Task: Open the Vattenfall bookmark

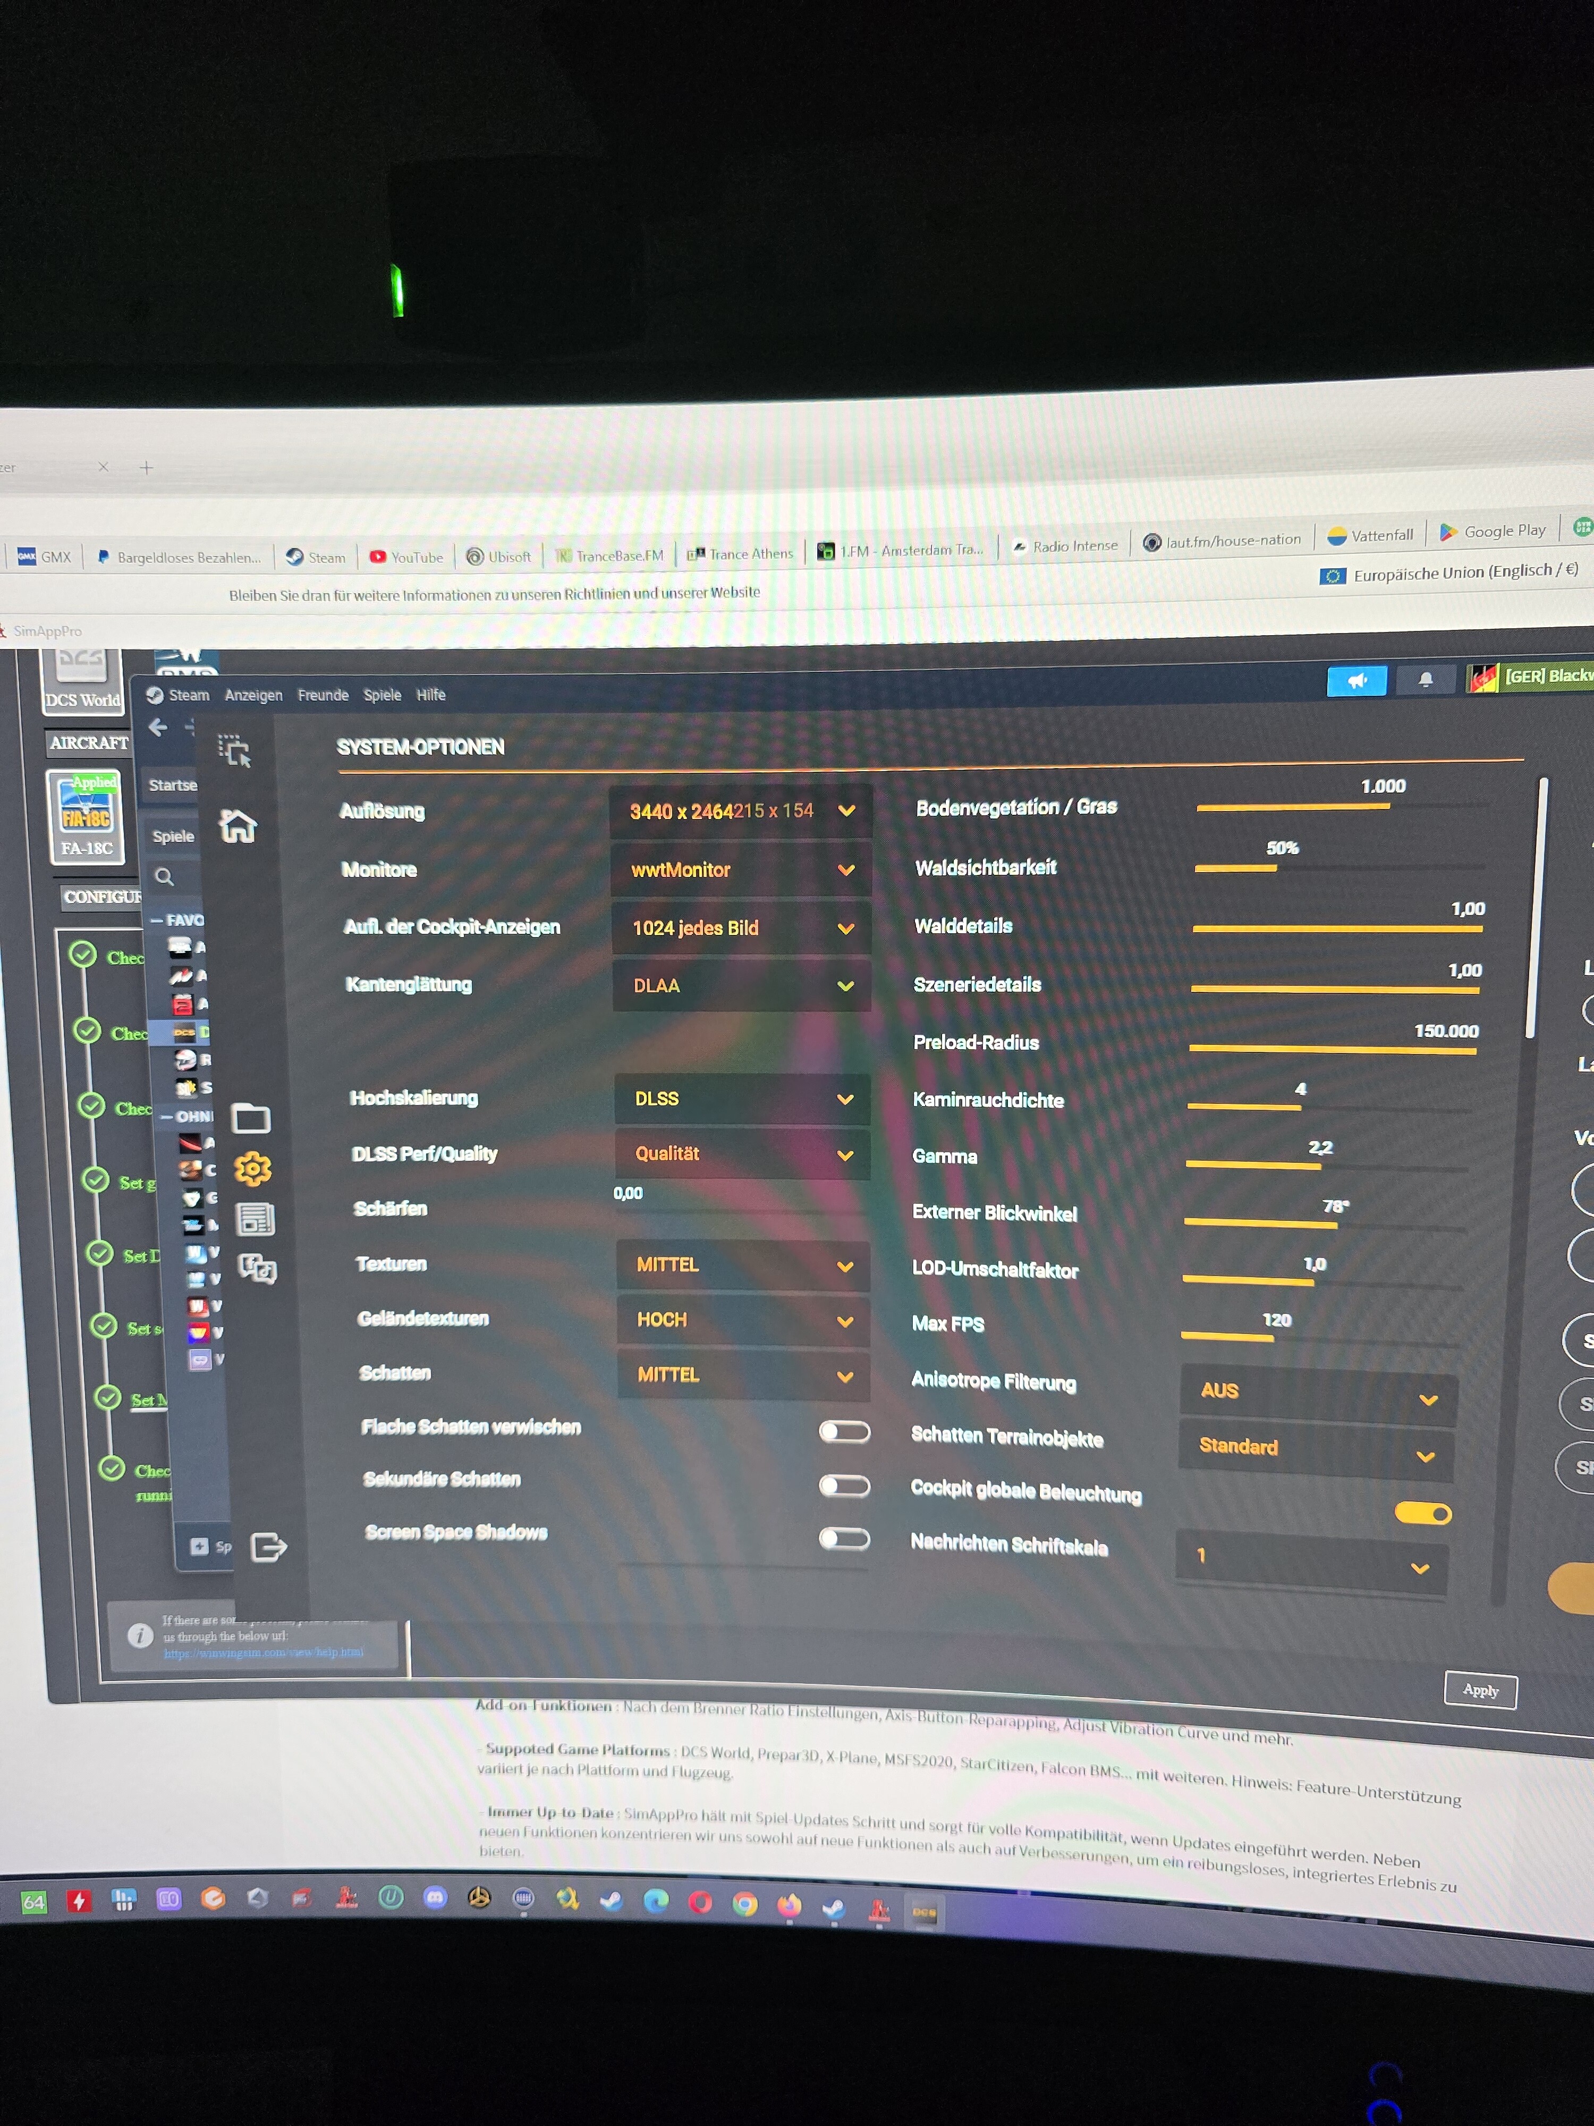Action: pyautogui.click(x=1370, y=535)
